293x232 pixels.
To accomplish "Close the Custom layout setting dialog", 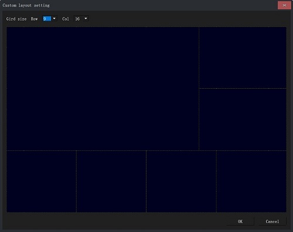I will click(284, 5).
